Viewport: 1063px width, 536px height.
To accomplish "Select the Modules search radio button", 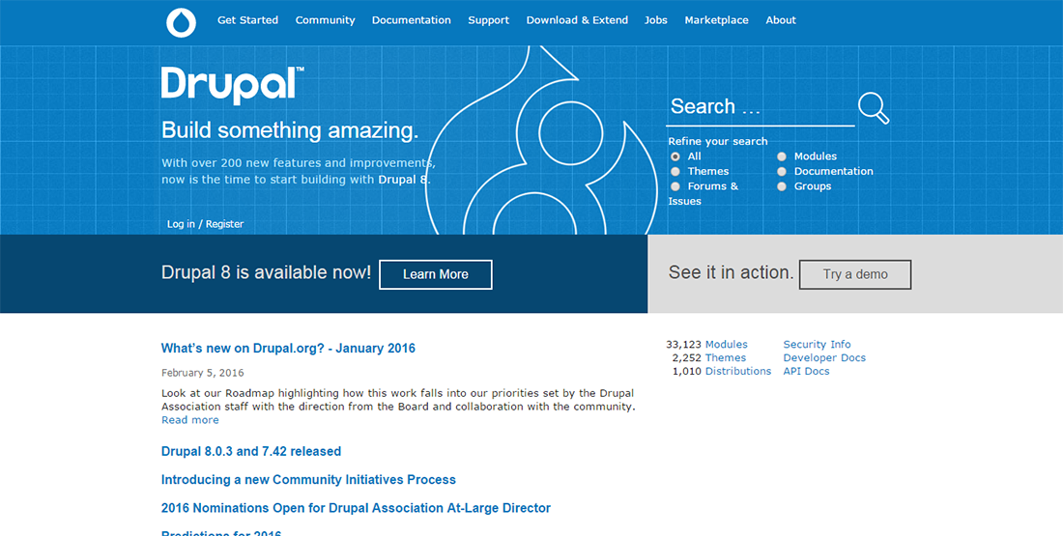I will click(782, 156).
